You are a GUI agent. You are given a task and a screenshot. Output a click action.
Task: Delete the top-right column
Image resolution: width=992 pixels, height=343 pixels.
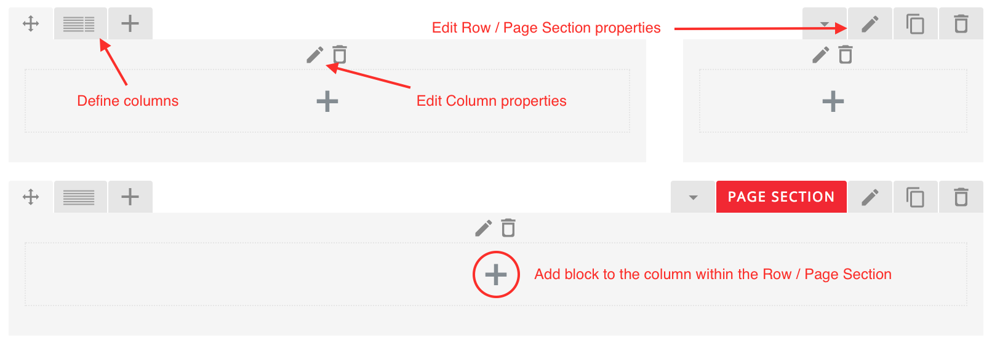(x=846, y=55)
